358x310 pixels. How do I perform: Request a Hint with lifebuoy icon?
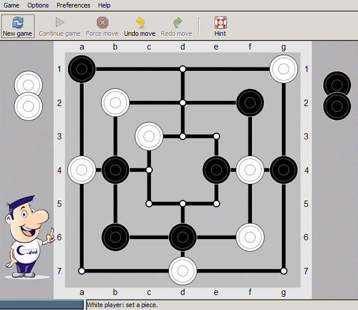(220, 26)
